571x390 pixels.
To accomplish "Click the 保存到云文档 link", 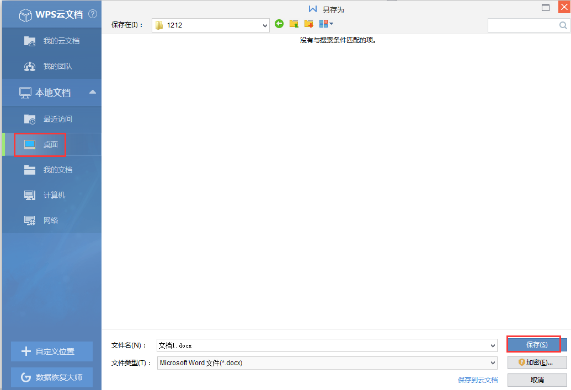I will (478, 380).
